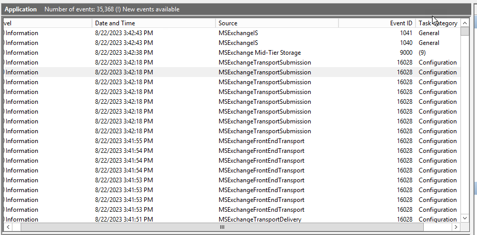This screenshot has width=477, height=235.
Task: Sort events by Source column header
Action: coord(277,23)
